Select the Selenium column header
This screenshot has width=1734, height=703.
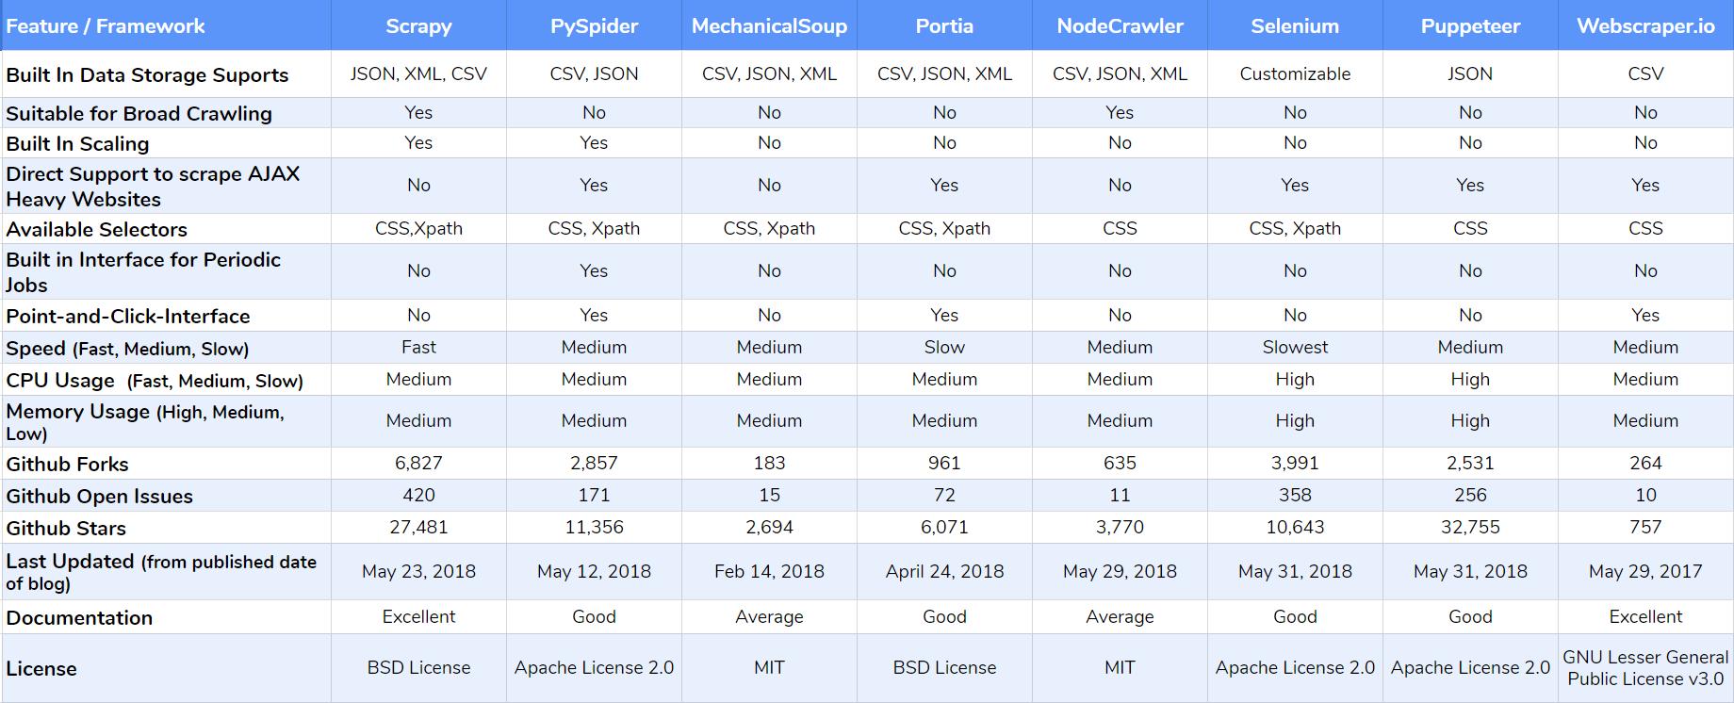click(1295, 25)
